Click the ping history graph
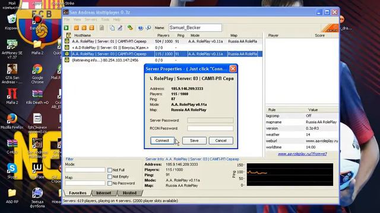Image resolution: width=380 pixels, height=213 pixels. coord(290,175)
